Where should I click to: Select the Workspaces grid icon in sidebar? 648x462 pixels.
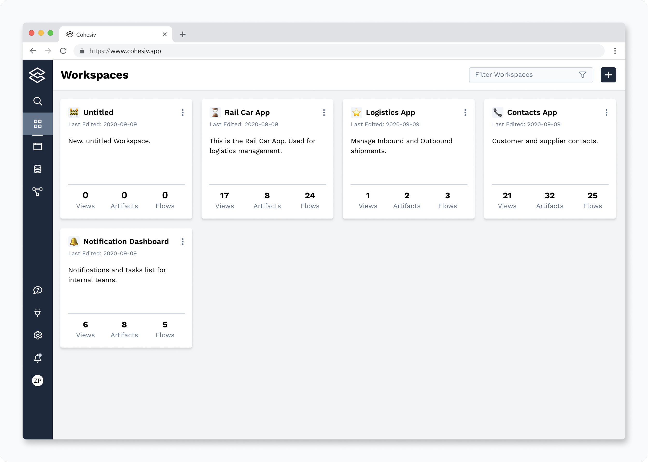point(38,124)
